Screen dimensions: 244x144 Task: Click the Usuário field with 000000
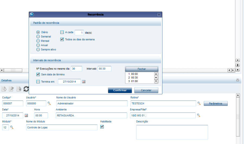pos(36,104)
